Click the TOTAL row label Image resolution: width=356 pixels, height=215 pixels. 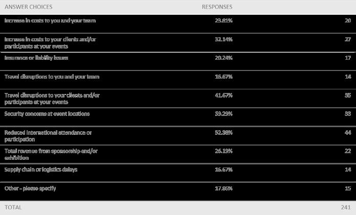[13, 207]
